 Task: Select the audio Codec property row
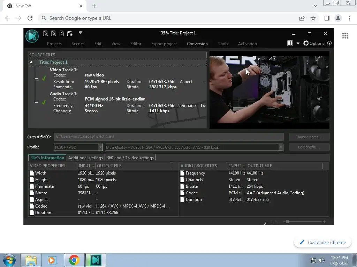pyautogui.click(x=254, y=193)
